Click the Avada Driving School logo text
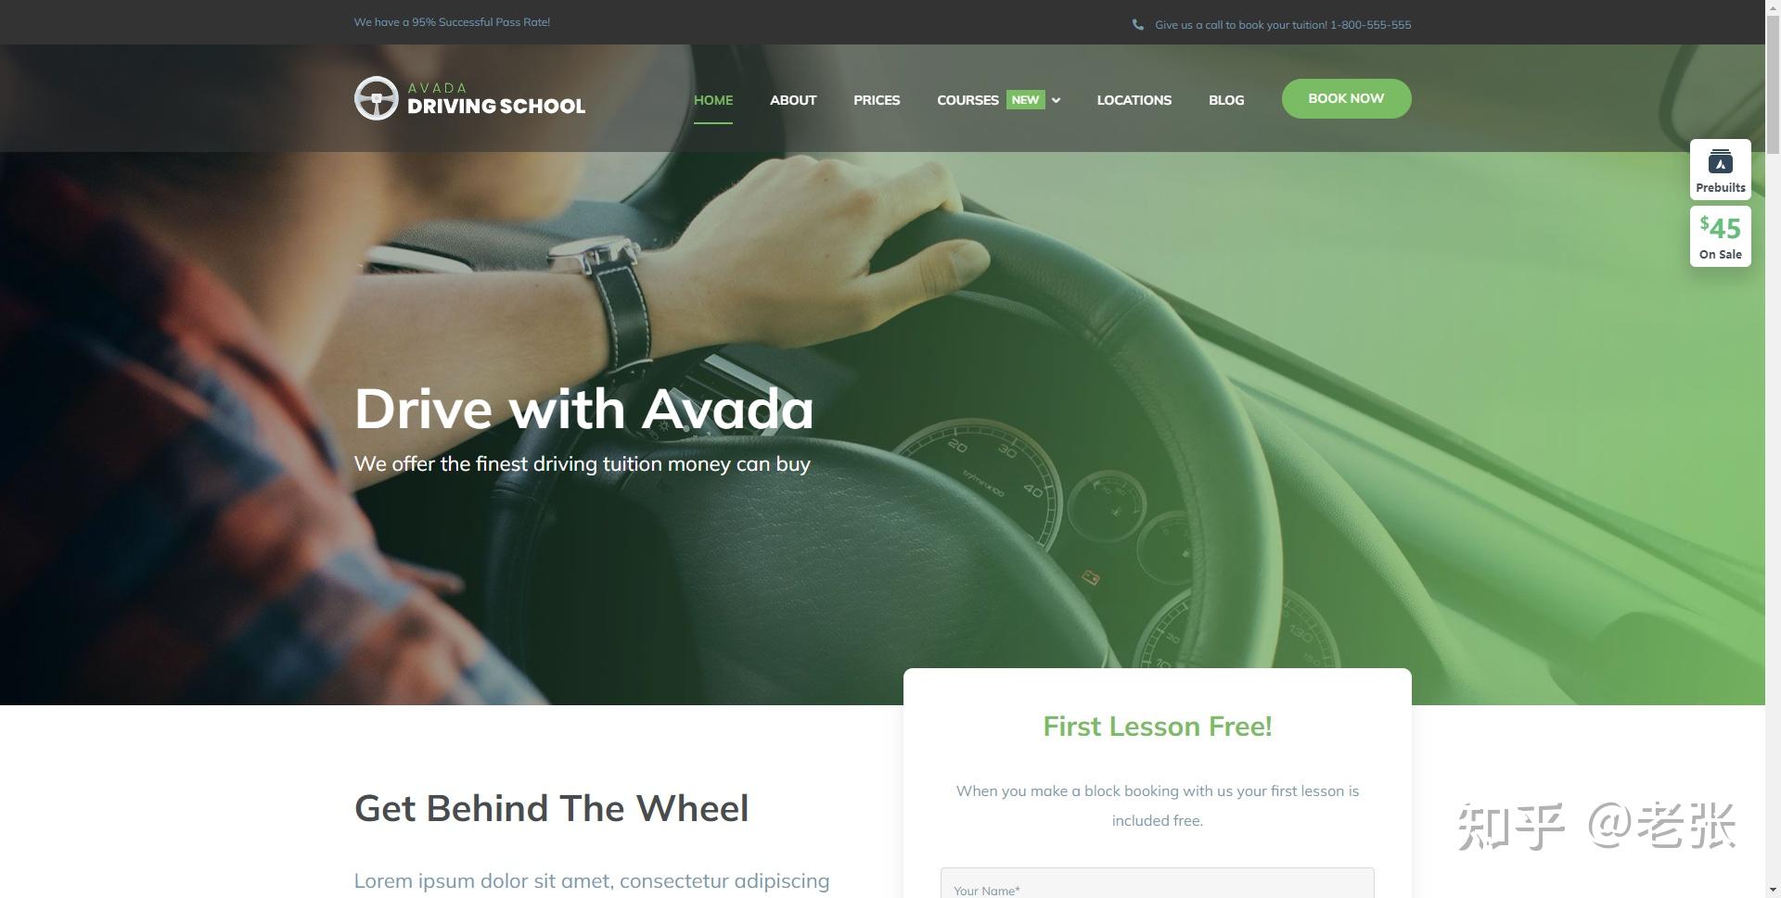The width and height of the screenshot is (1781, 898). (496, 98)
